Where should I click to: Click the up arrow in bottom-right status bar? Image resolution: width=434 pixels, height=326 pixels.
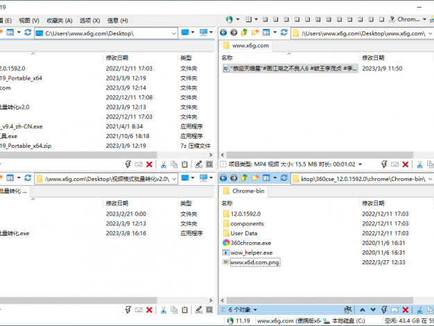[363, 310]
